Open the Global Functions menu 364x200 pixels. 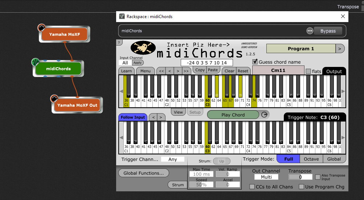(x=143, y=173)
